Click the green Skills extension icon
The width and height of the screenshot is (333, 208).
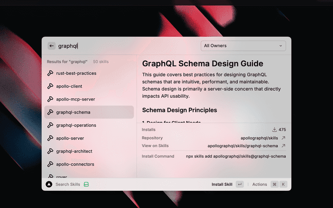86,184
